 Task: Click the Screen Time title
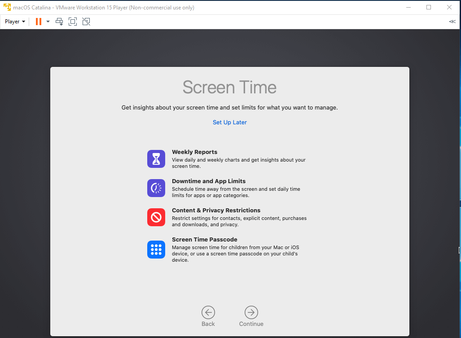point(230,87)
